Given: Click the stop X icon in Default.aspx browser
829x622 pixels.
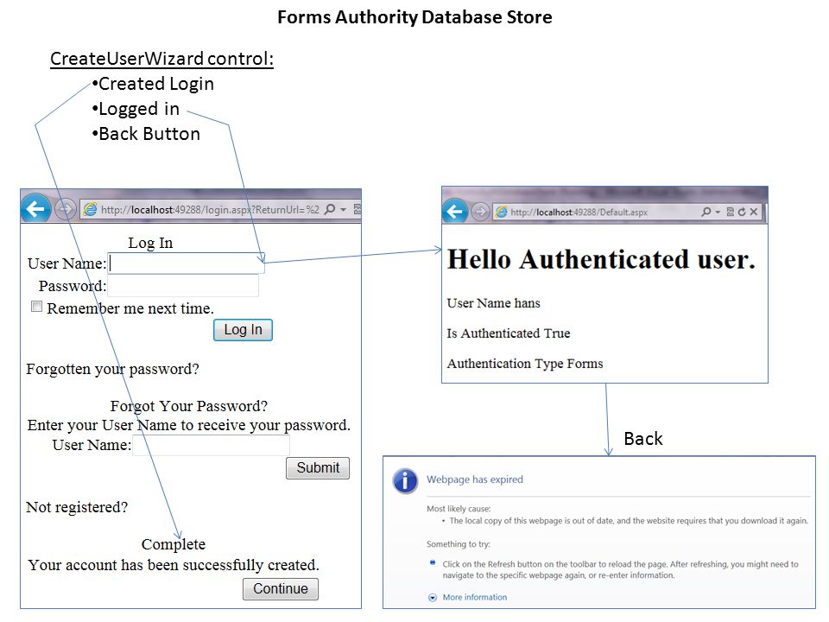Looking at the screenshot, I should pyautogui.click(x=753, y=212).
